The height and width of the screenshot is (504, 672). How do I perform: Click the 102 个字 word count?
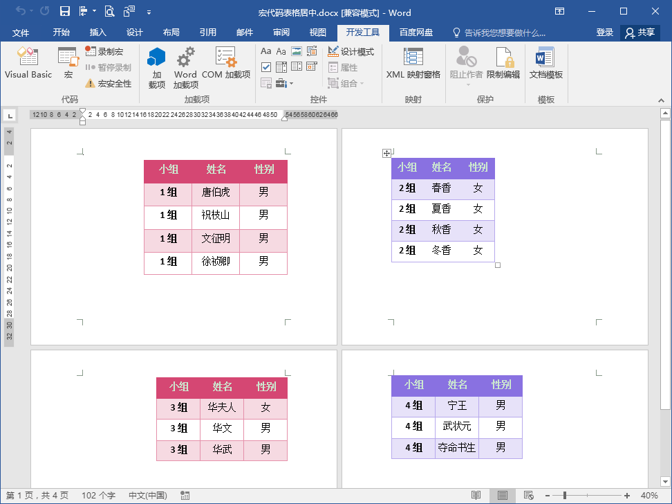(x=99, y=496)
